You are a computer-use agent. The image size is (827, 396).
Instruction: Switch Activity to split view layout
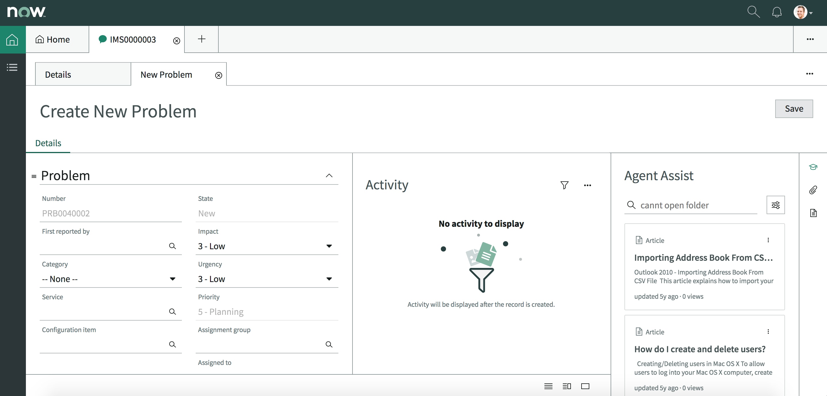[x=567, y=387]
